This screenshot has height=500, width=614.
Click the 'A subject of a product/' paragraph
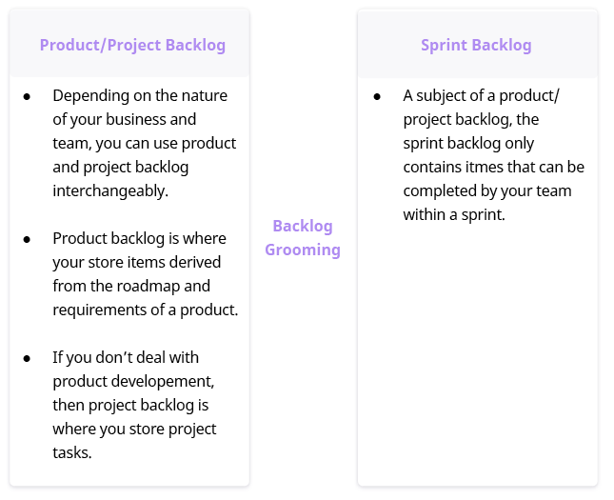pos(494,155)
